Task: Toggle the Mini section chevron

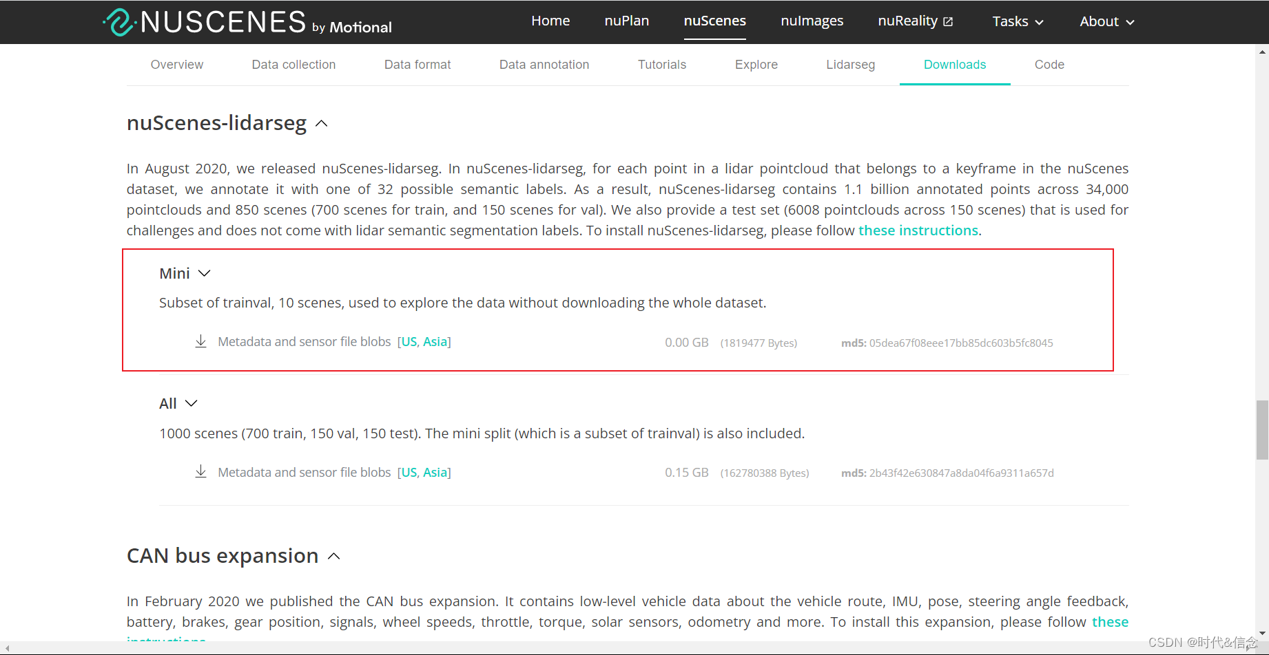Action: coord(204,273)
